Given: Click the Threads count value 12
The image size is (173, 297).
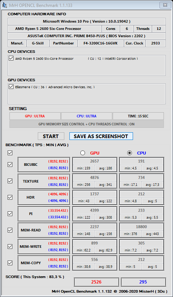Looking at the screenshot, I should (x=159, y=29).
